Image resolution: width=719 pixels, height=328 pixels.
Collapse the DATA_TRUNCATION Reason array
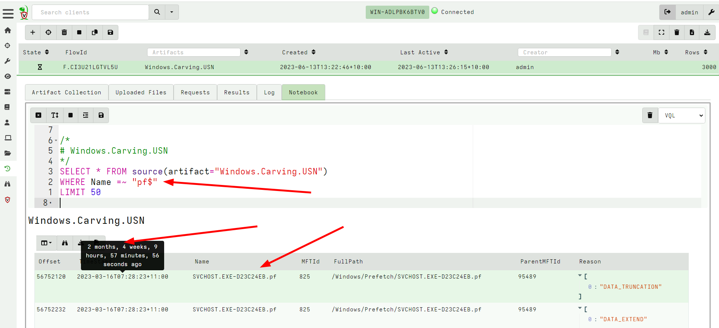click(x=580, y=276)
